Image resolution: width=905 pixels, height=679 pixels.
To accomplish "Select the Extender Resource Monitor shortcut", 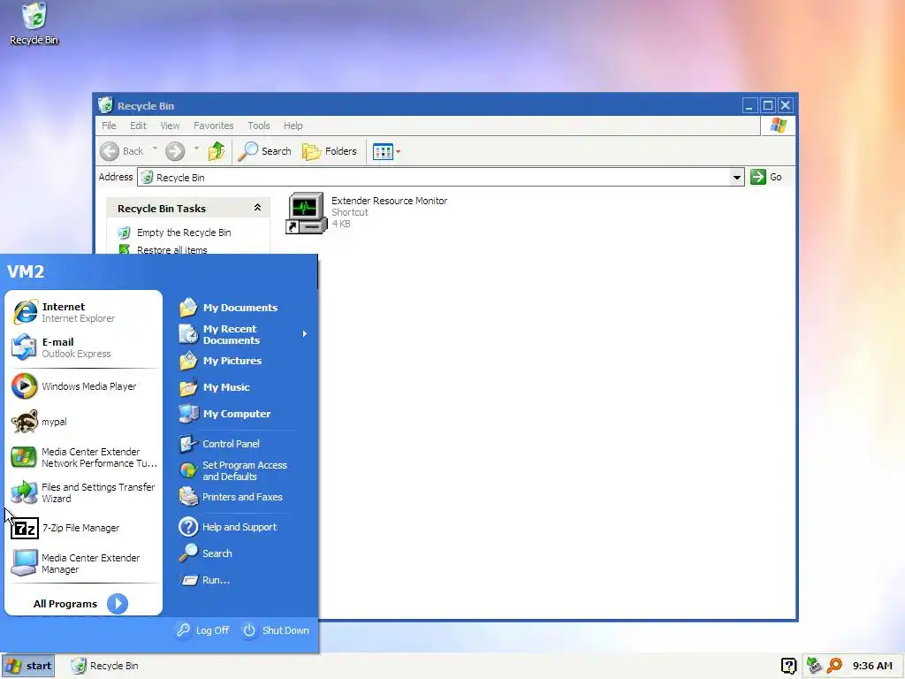I will click(x=367, y=212).
